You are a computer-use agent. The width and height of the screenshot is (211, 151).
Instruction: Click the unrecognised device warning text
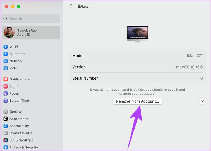pyautogui.click(x=137, y=91)
